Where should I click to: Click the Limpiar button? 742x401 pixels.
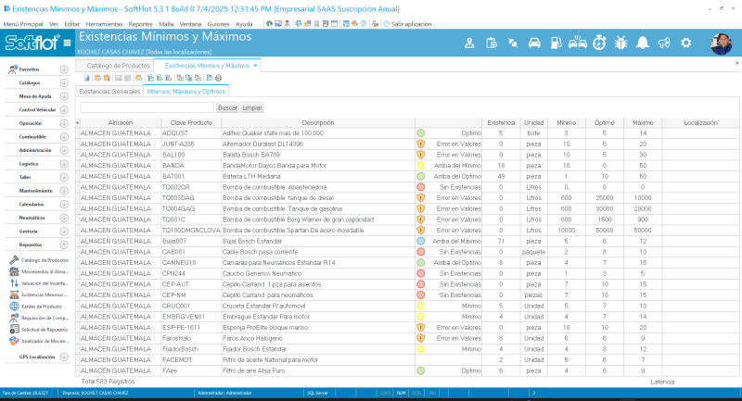click(x=252, y=108)
